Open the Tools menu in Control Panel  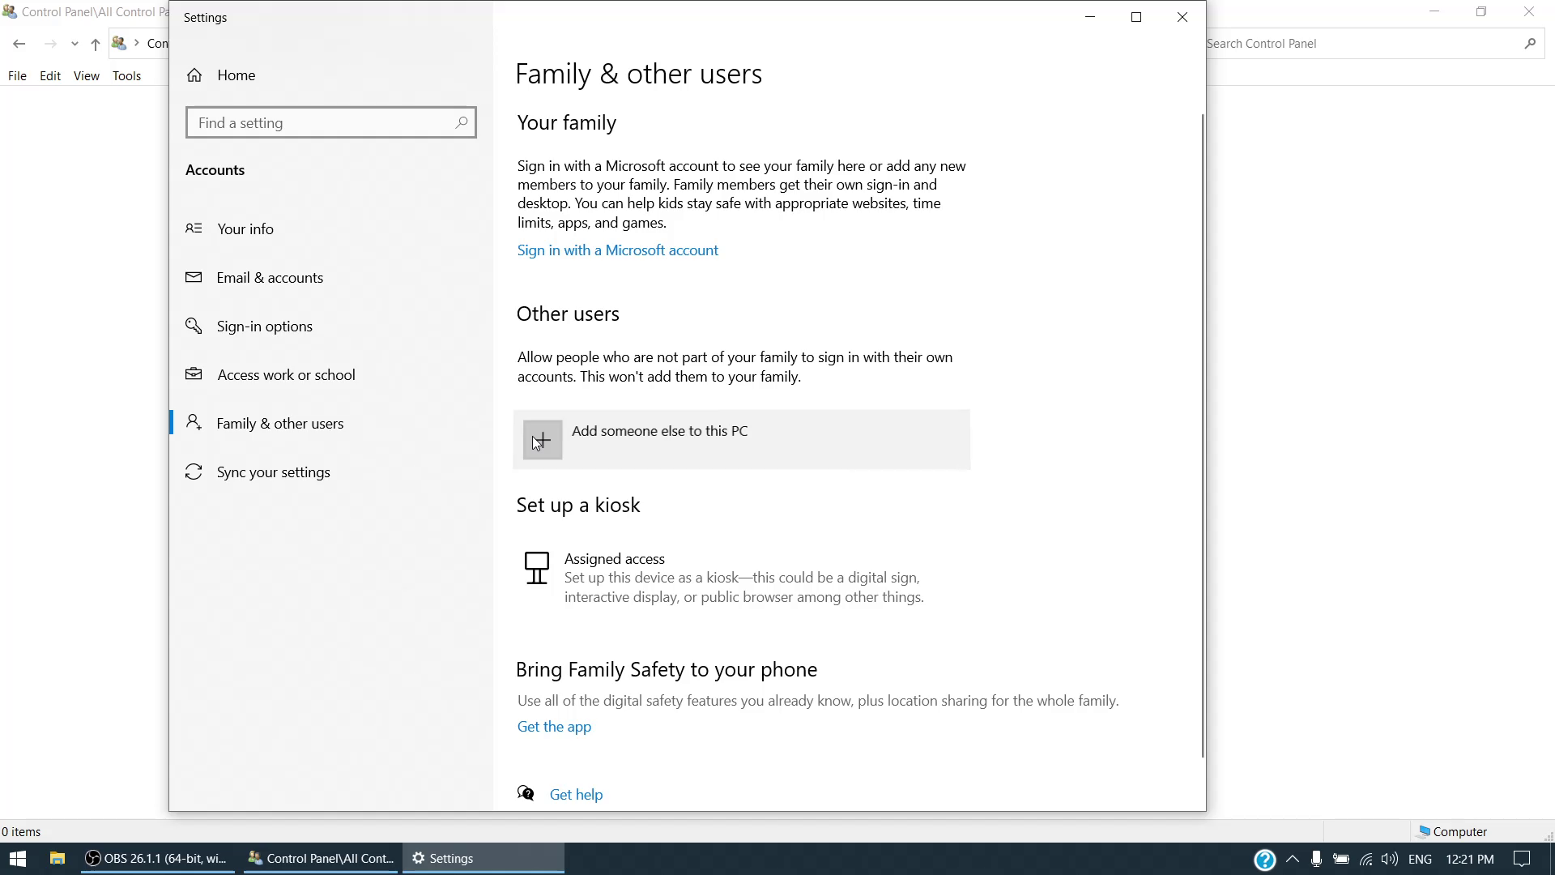point(126,75)
